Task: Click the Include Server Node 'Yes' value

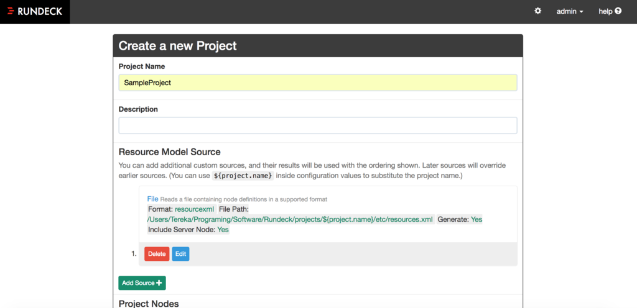Action: coord(223,230)
